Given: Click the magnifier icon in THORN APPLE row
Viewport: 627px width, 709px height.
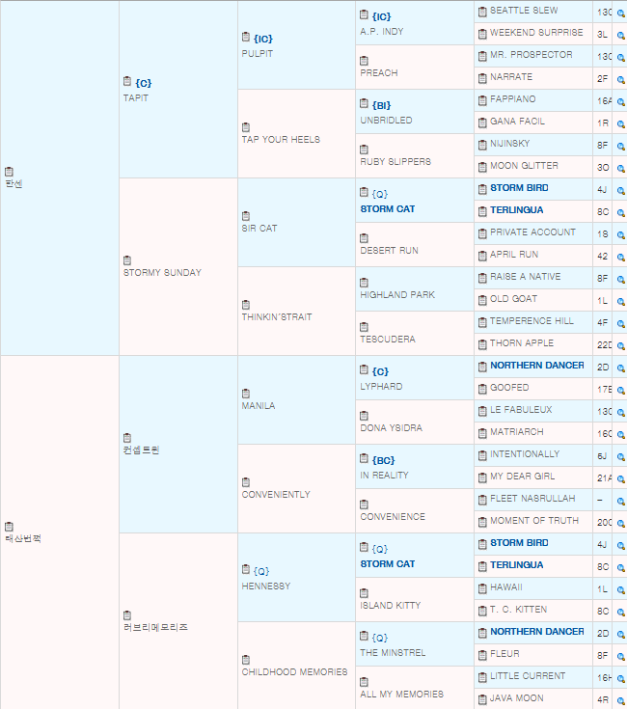Looking at the screenshot, I should 620,346.
